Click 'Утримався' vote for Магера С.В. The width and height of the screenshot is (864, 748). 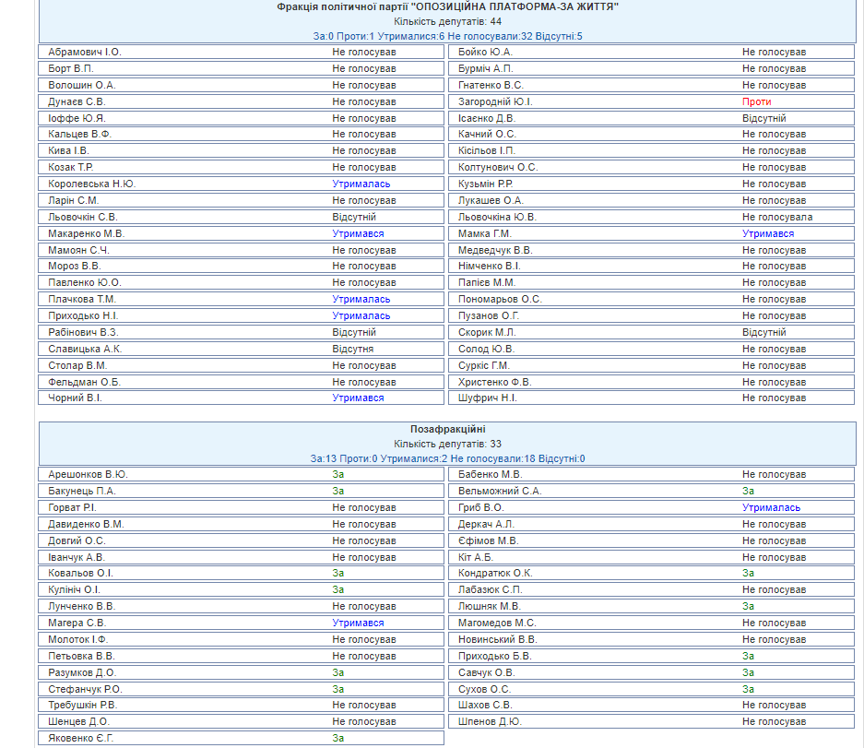tap(358, 623)
